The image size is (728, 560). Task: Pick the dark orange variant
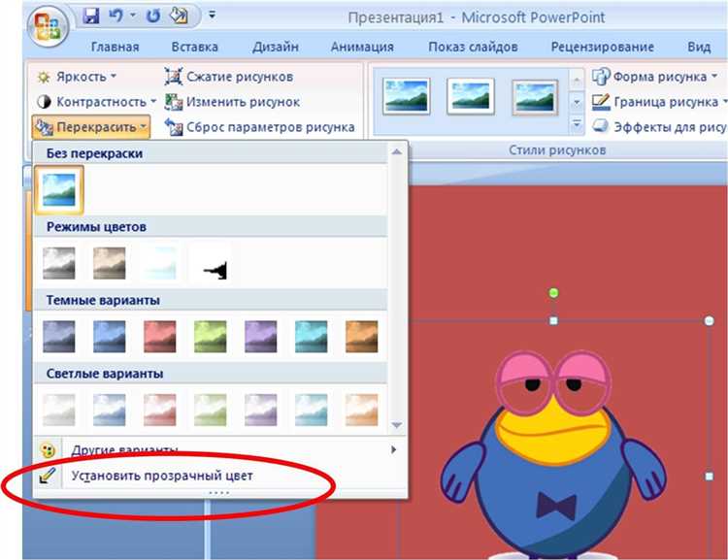pyautogui.click(x=362, y=337)
